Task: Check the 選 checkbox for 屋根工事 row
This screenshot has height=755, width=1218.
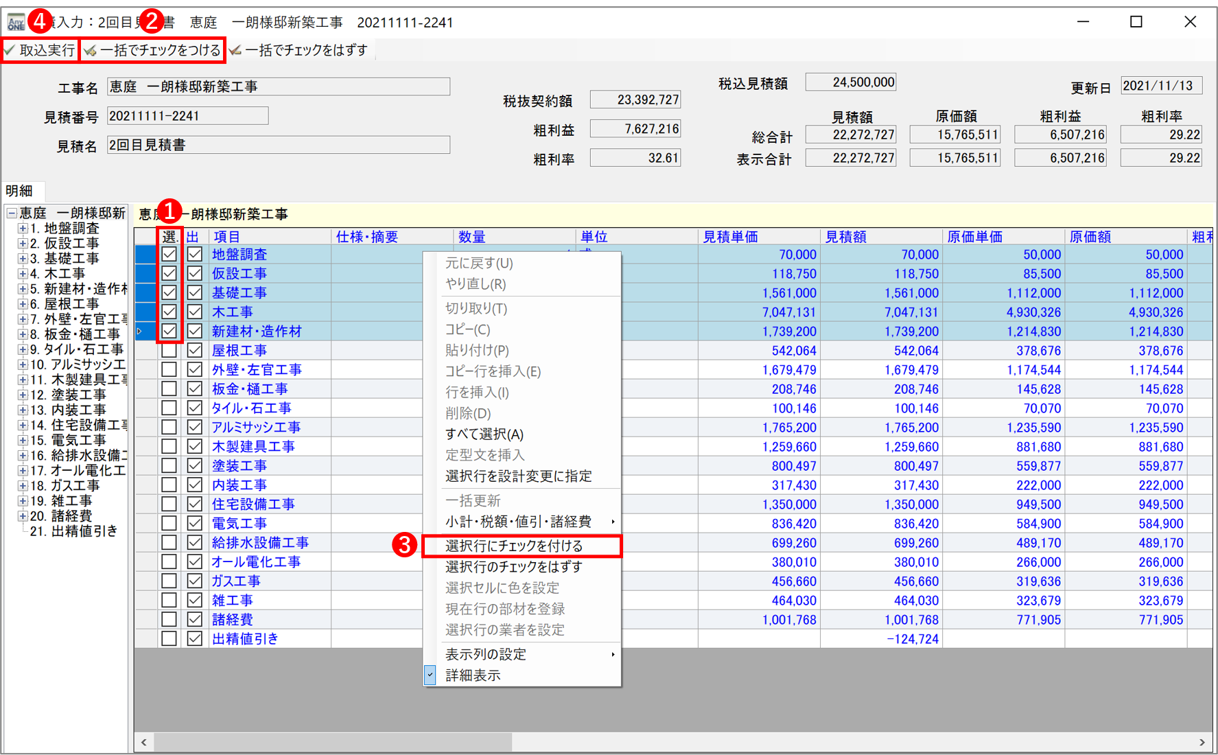Action: [169, 351]
